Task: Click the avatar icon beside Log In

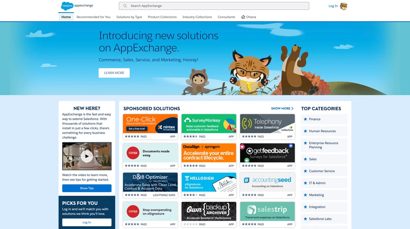Action: [x=343, y=6]
